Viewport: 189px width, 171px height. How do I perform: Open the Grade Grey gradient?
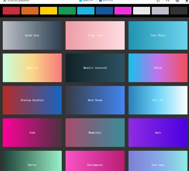tap(32, 35)
